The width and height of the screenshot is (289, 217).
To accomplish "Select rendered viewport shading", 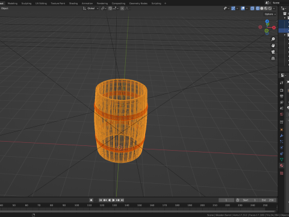I will [x=270, y=8].
